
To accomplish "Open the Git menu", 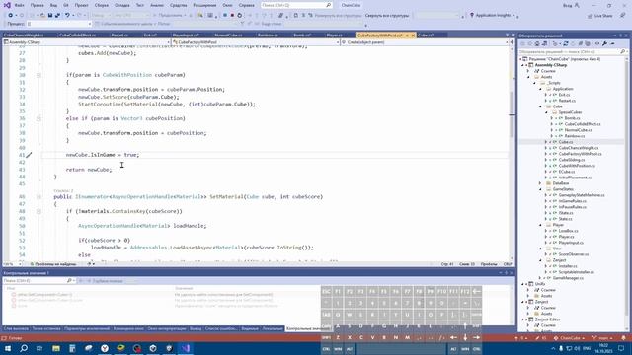I will 66,5.
